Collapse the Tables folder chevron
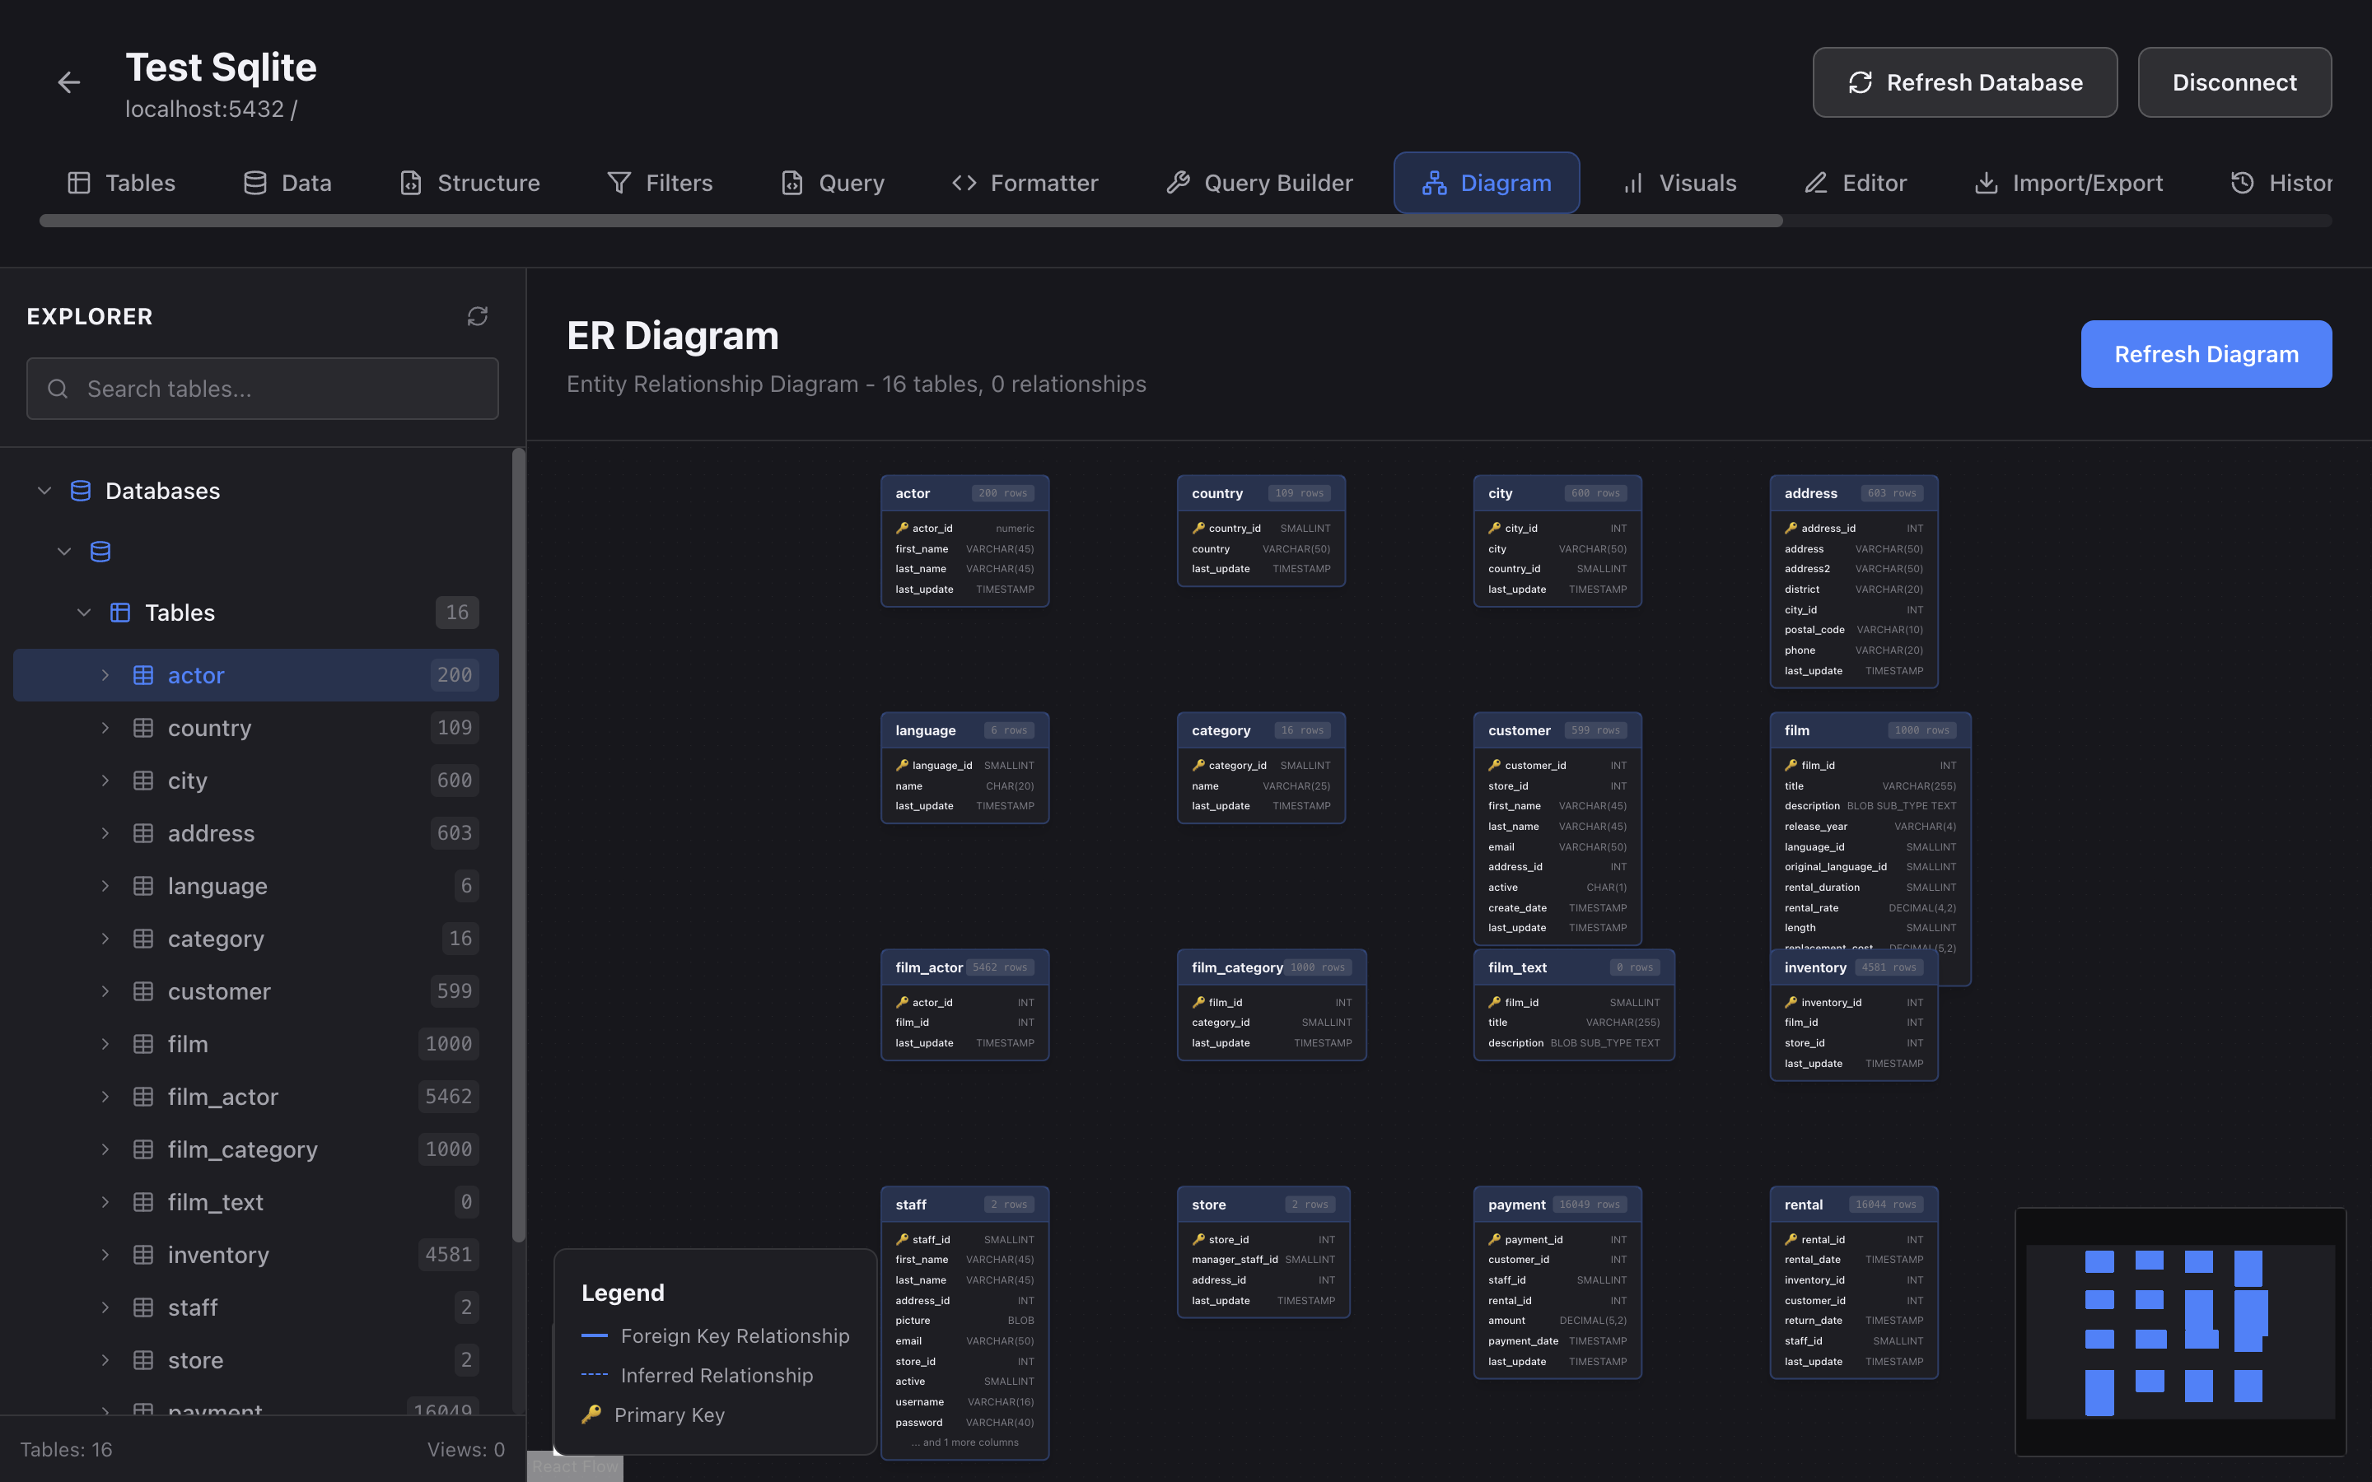Viewport: 2372px width, 1482px height. coord(84,613)
